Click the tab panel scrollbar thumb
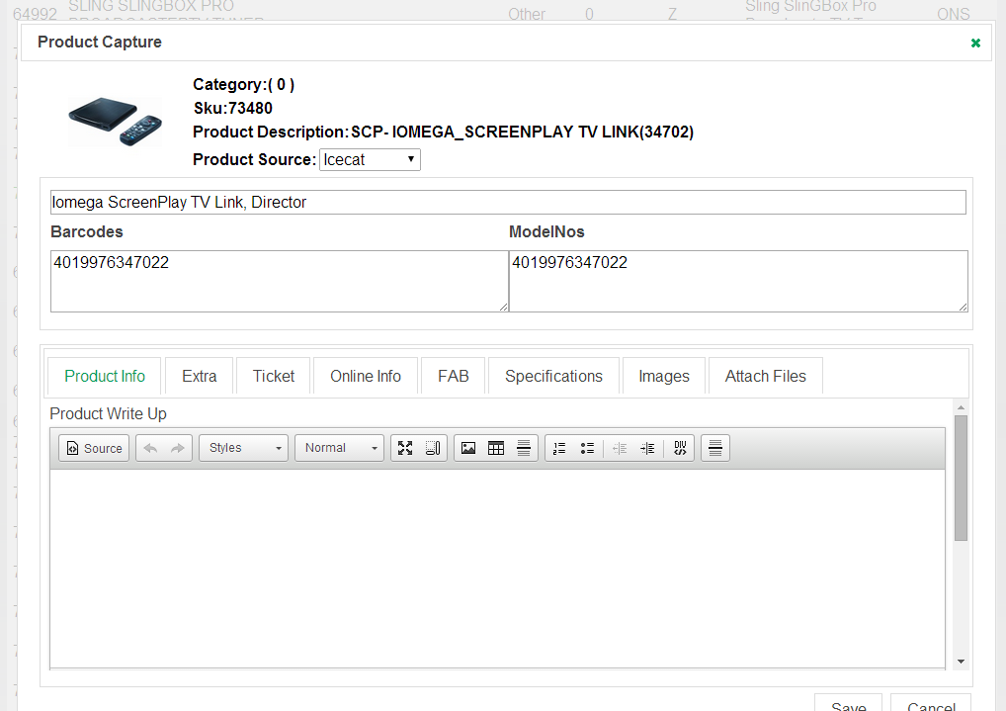Viewport: 1006px width, 711px height. (x=961, y=478)
